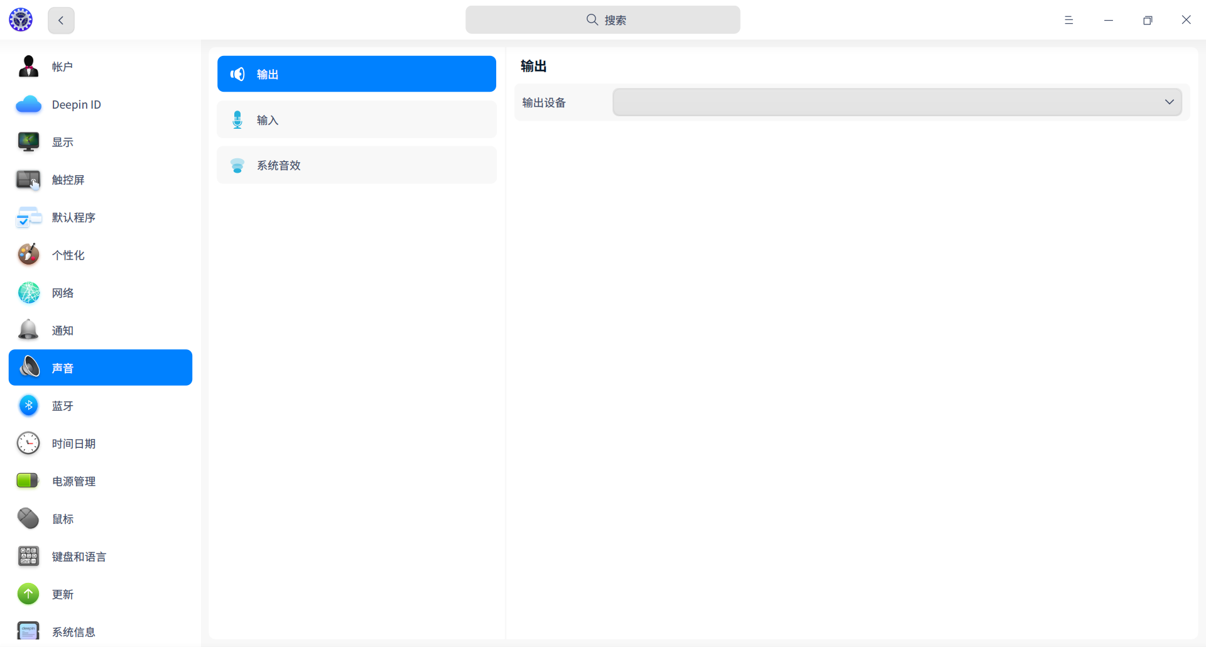Click the 时间日期 clock icon
The height and width of the screenshot is (647, 1206).
coord(28,443)
